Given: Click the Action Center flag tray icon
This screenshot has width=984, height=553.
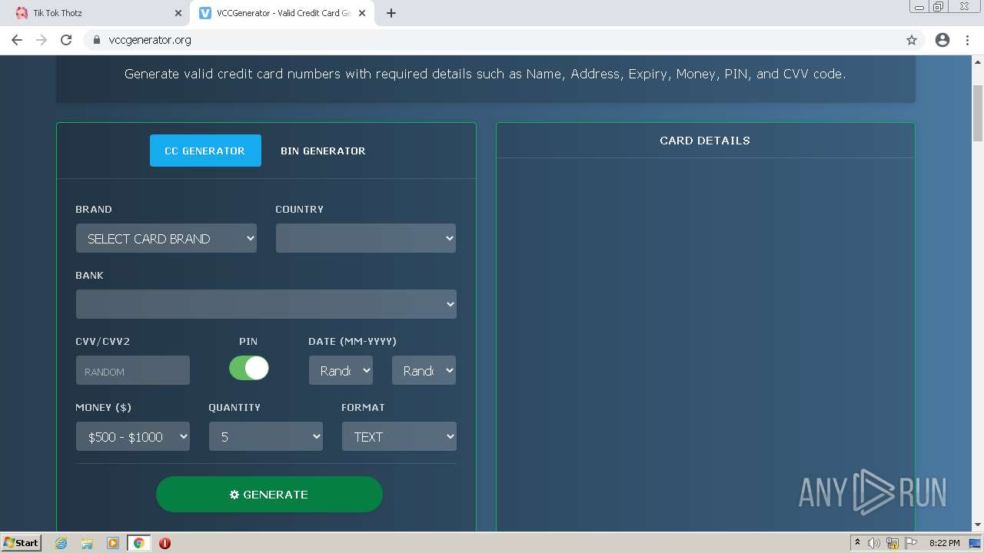Looking at the screenshot, I should tap(911, 543).
